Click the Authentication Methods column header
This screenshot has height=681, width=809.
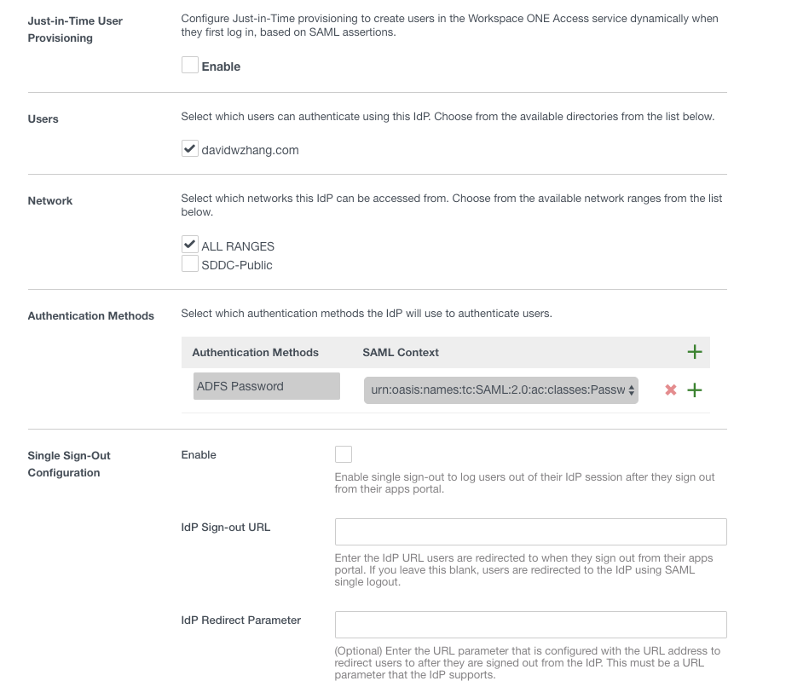coord(255,352)
